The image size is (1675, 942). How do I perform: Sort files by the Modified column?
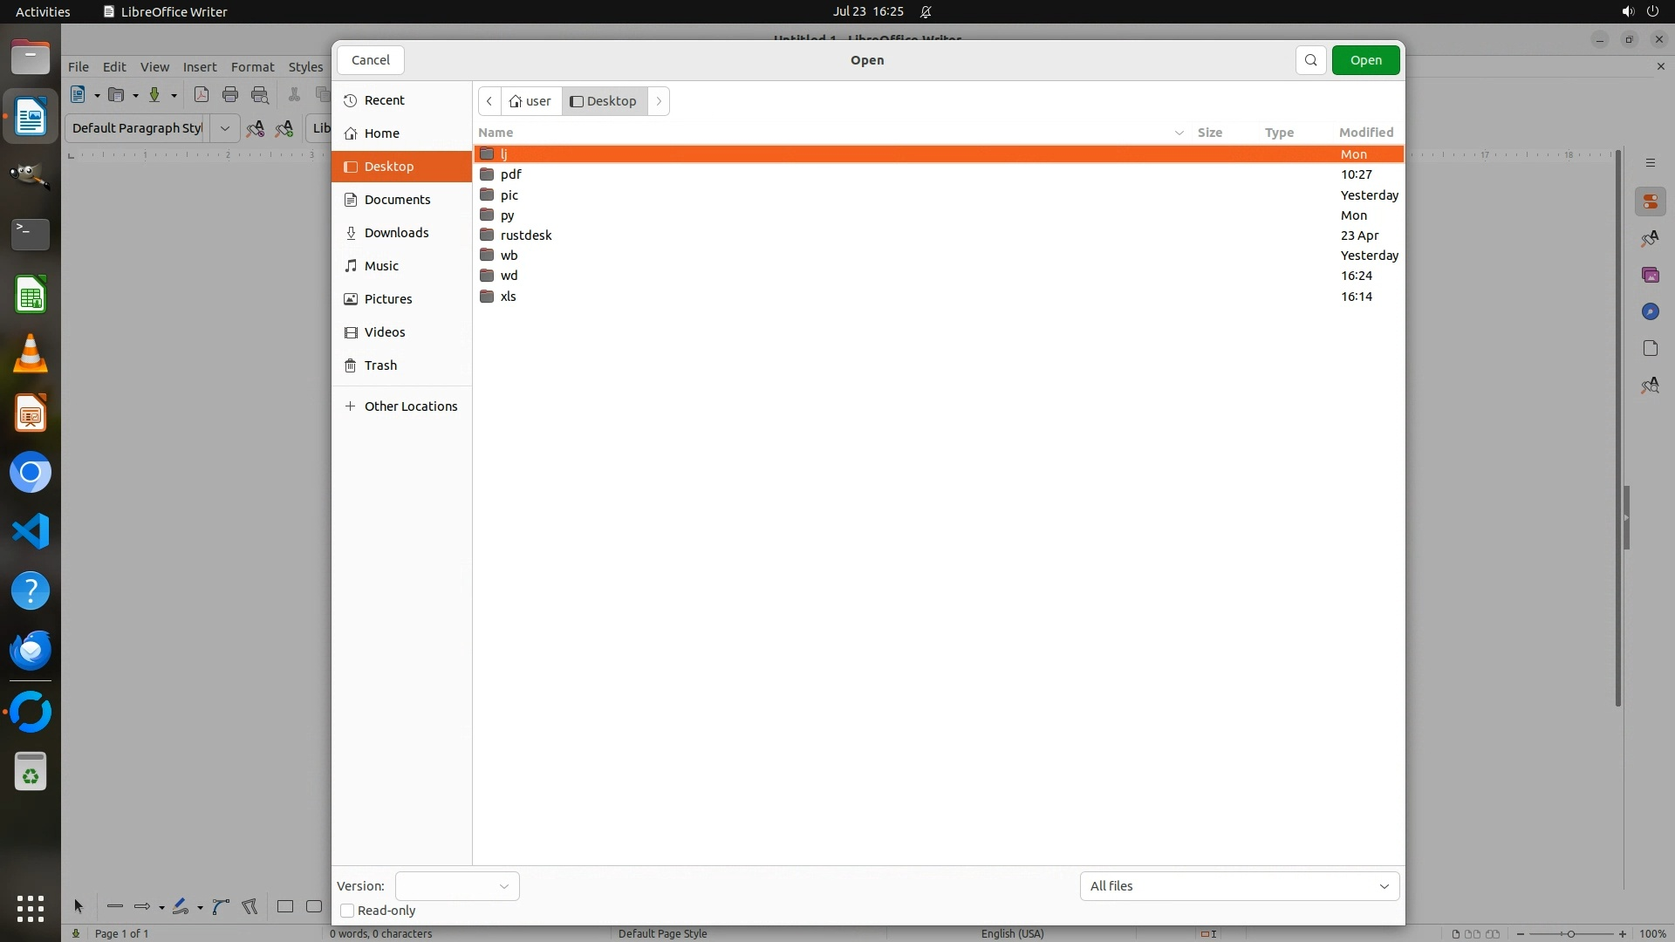pyautogui.click(x=1365, y=133)
